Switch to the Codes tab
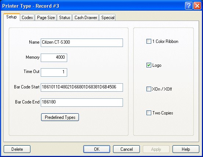Image resolution: width=203 pixels, height=157 pixels. coord(27,18)
